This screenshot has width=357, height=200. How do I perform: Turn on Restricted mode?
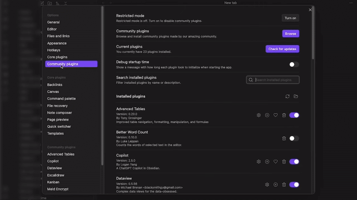click(x=291, y=18)
